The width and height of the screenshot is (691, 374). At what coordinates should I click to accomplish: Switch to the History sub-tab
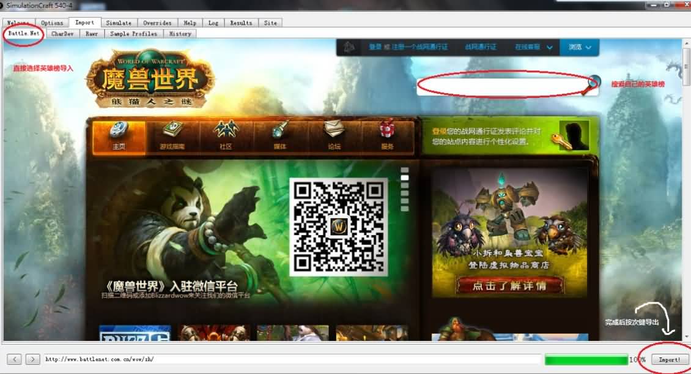180,34
